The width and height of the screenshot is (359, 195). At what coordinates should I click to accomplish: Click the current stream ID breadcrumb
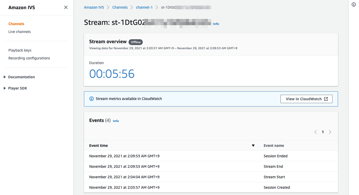(187, 7)
